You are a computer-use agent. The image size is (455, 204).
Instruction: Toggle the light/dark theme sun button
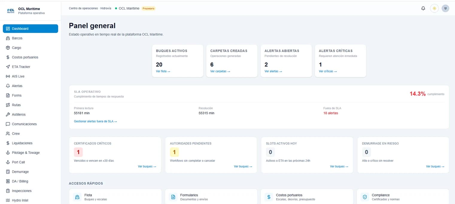[x=434, y=8]
